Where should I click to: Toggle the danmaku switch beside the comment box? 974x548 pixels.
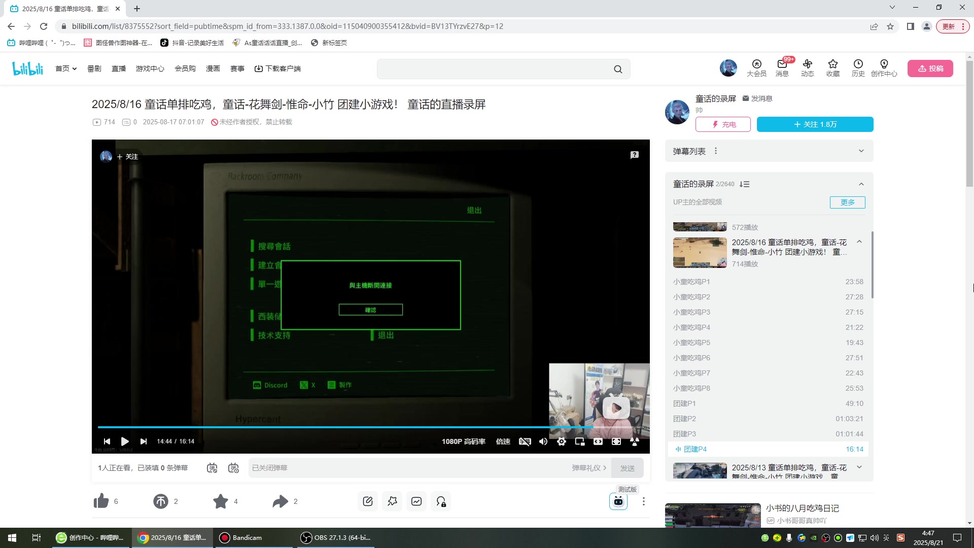click(213, 468)
